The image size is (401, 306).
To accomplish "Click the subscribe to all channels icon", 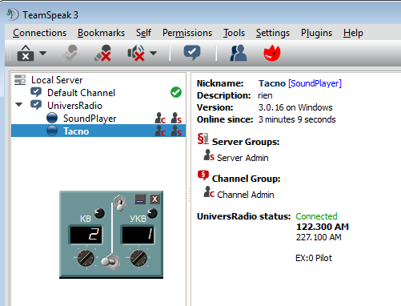I will click(x=192, y=53).
